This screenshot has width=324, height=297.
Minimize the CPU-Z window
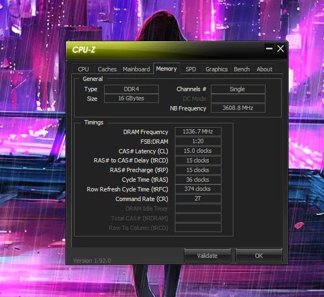pyautogui.click(x=269, y=49)
